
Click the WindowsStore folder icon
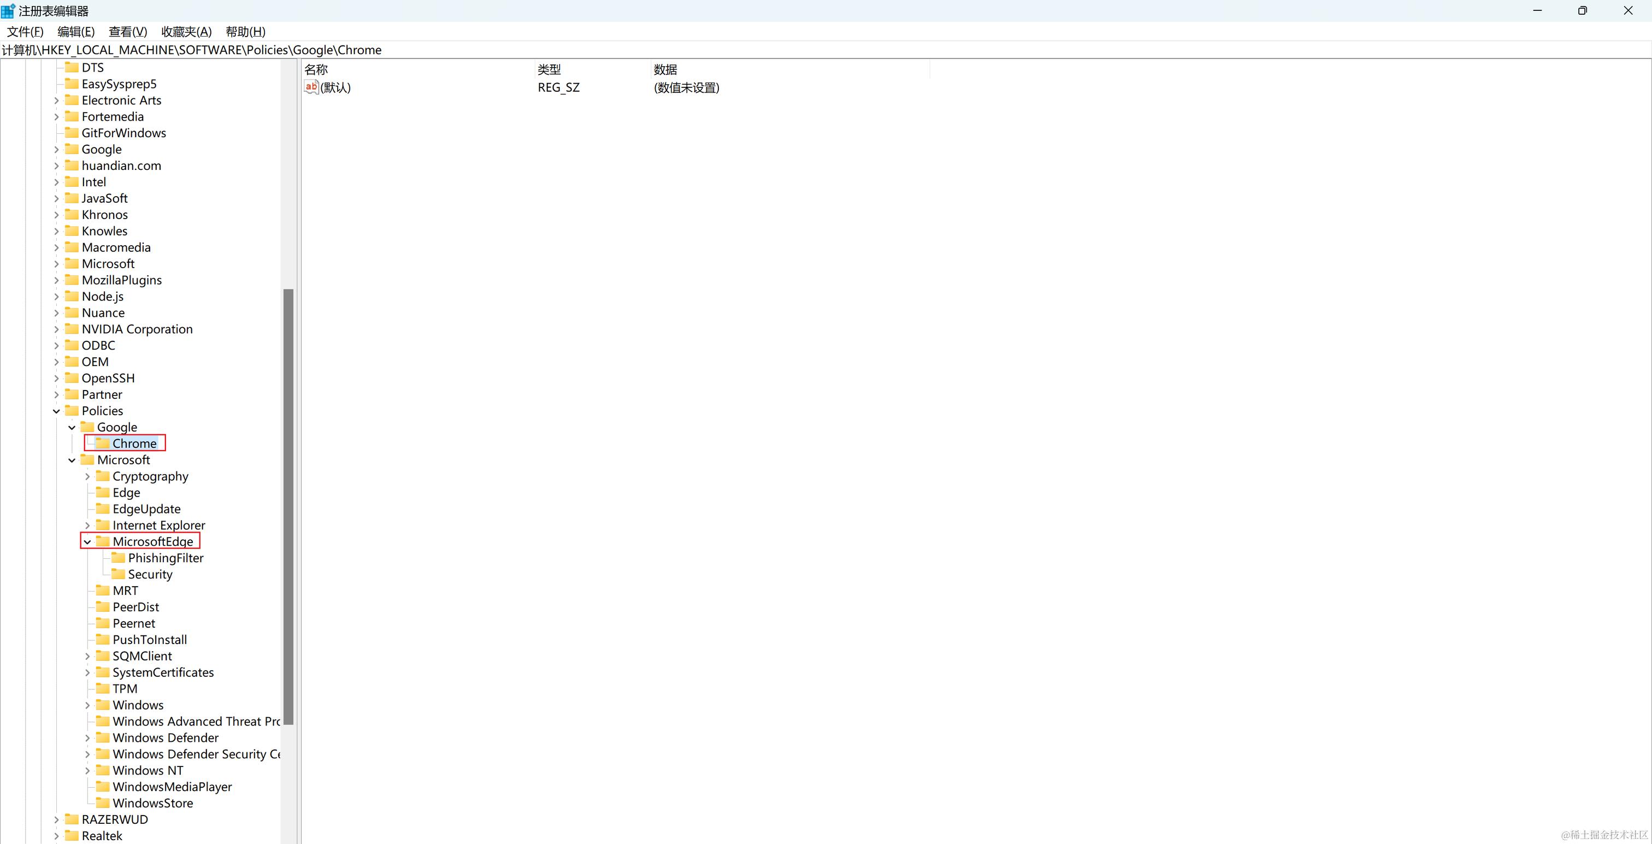point(103,803)
